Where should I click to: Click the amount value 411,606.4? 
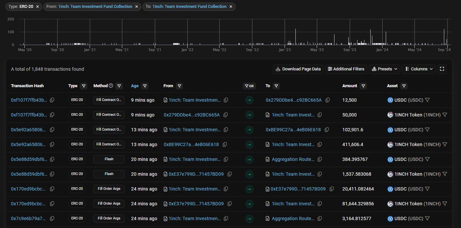[353, 145]
